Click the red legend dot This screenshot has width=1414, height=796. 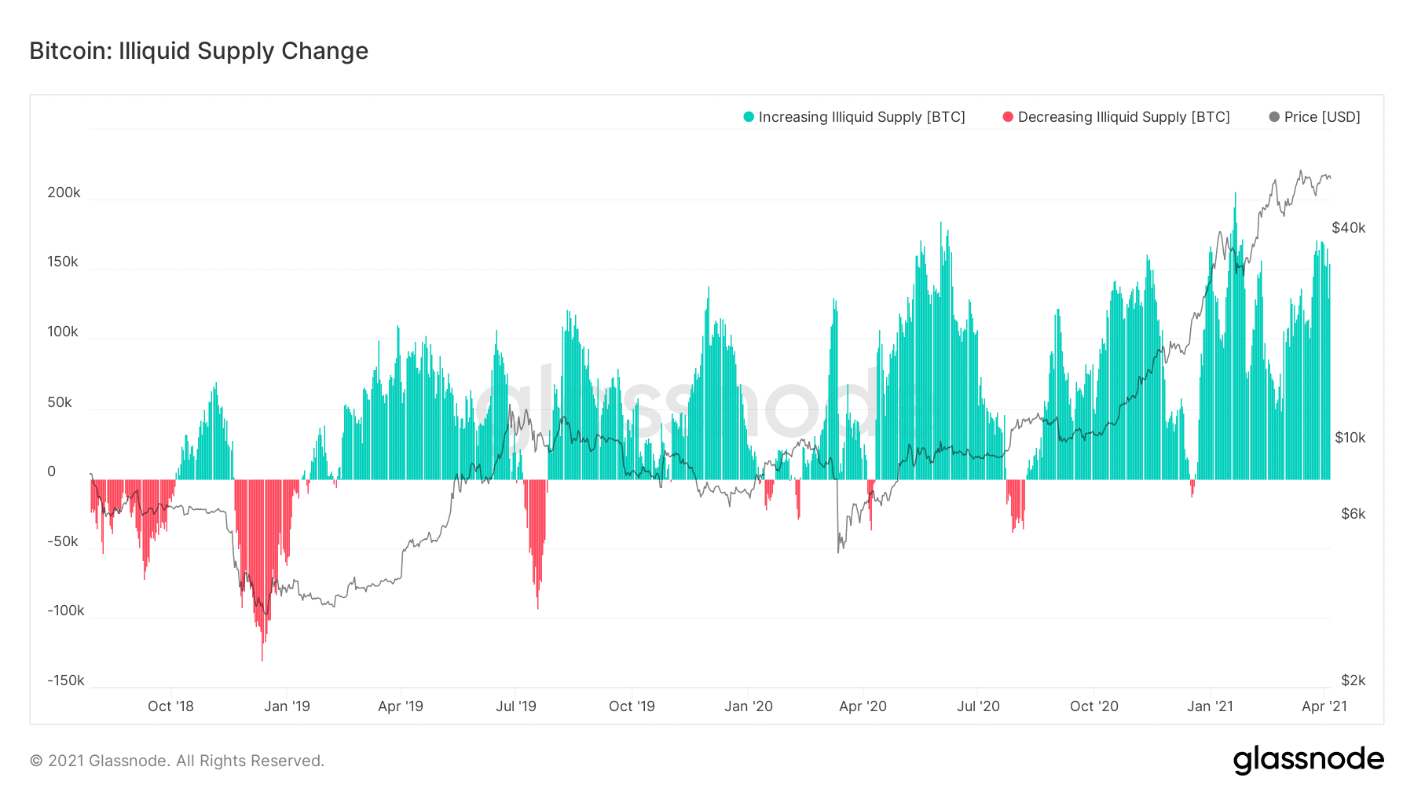1008,117
